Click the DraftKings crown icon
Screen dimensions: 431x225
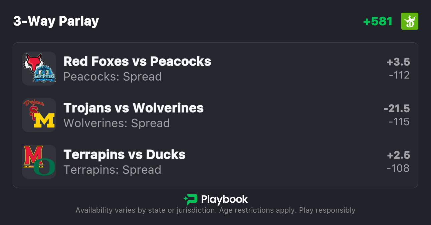tap(409, 21)
